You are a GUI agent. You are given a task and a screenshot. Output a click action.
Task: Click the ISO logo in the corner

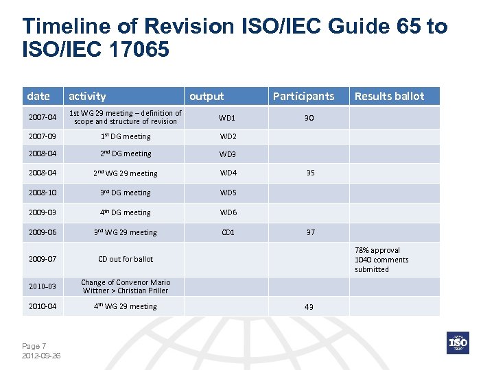458,343
